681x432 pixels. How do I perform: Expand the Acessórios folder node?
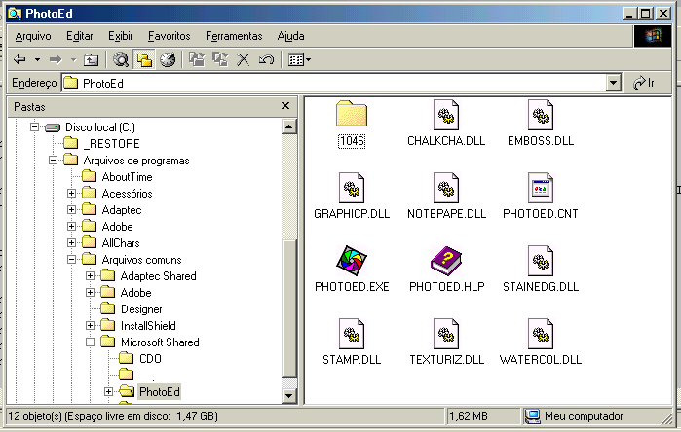72,194
